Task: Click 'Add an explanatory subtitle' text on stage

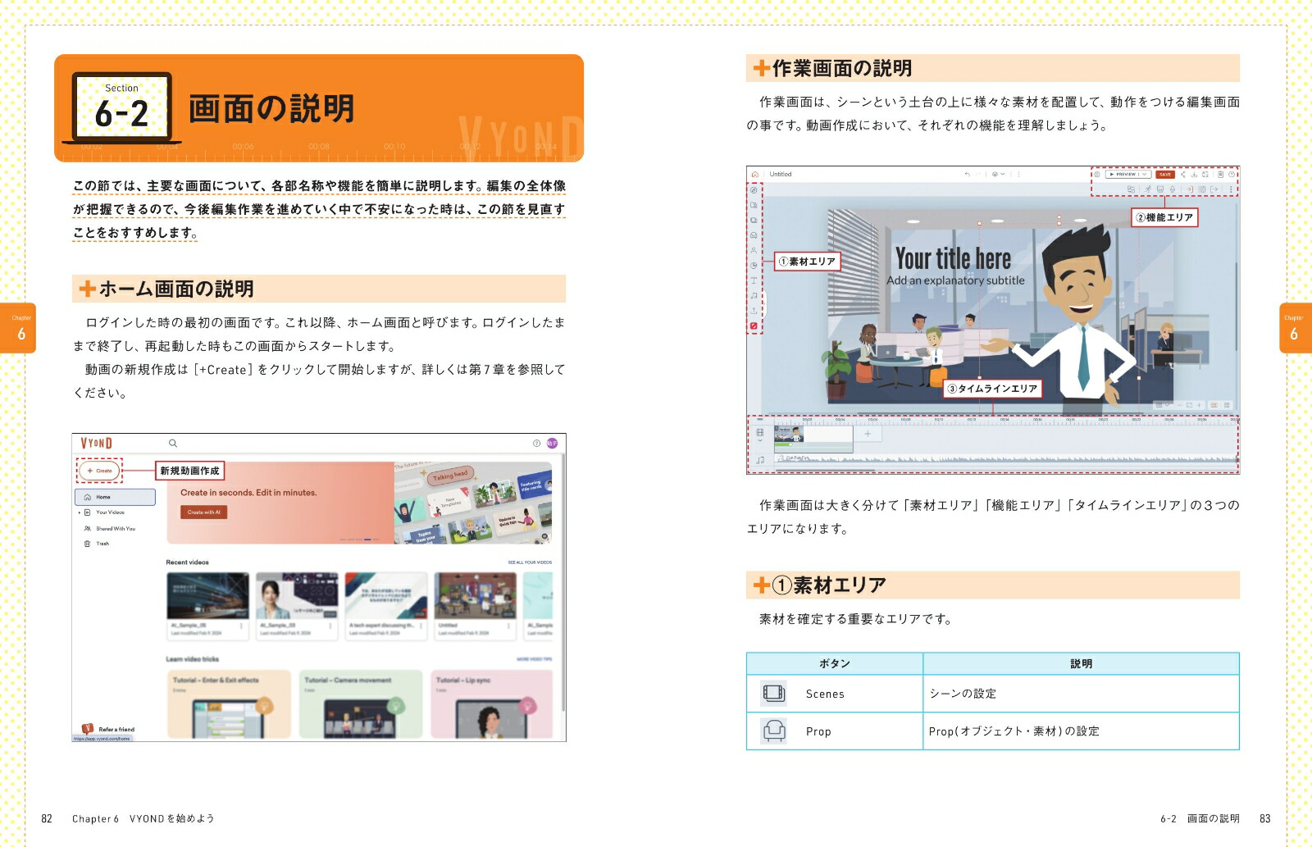Action: [x=955, y=280]
